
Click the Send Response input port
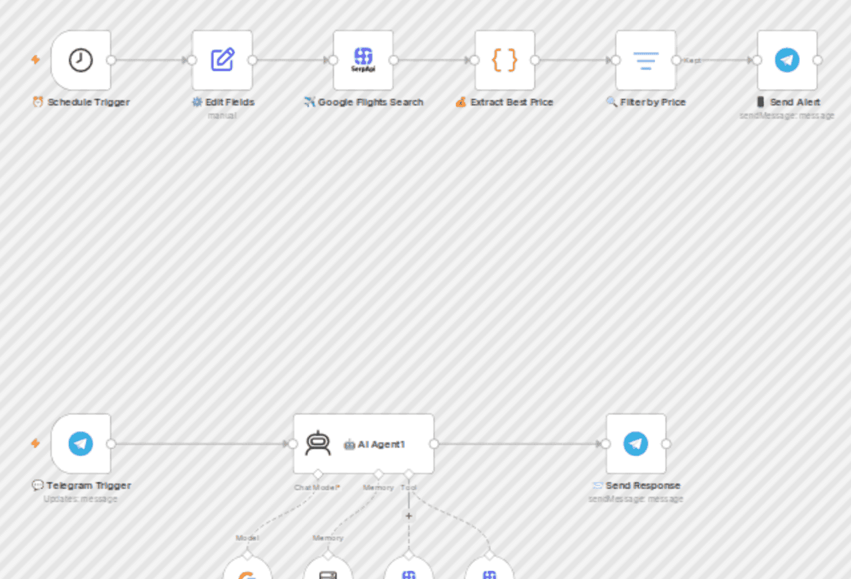[606, 444]
